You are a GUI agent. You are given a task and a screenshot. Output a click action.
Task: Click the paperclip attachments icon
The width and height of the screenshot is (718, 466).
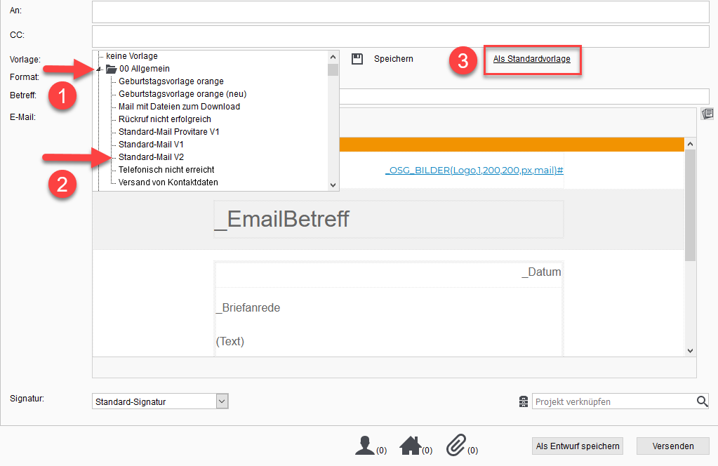tap(456, 446)
